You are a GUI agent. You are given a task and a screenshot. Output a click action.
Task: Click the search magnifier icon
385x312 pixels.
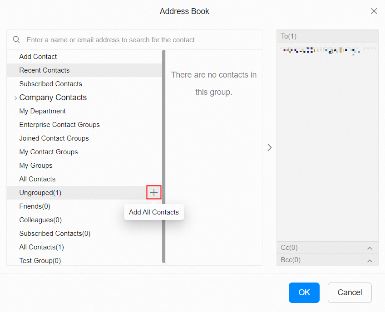click(x=16, y=39)
